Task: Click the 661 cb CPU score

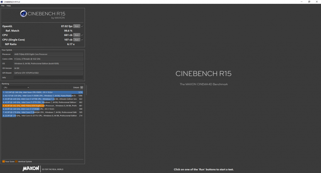Action: click(68, 35)
